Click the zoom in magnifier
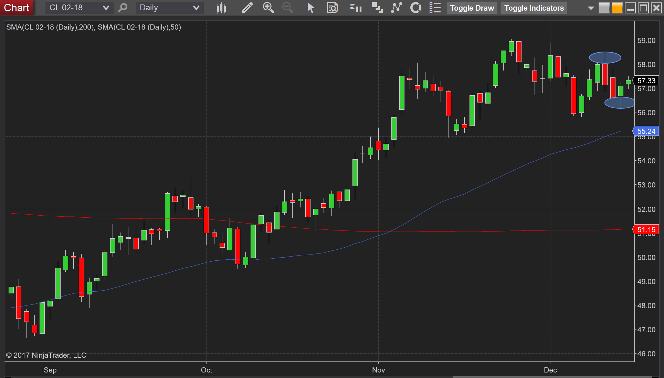This screenshot has width=664, height=378. point(268,8)
